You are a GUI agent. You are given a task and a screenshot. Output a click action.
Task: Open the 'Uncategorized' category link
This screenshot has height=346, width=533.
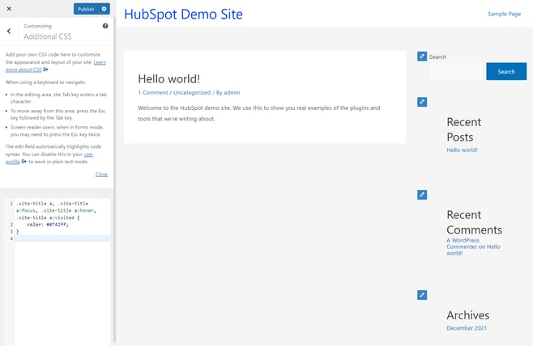point(192,93)
